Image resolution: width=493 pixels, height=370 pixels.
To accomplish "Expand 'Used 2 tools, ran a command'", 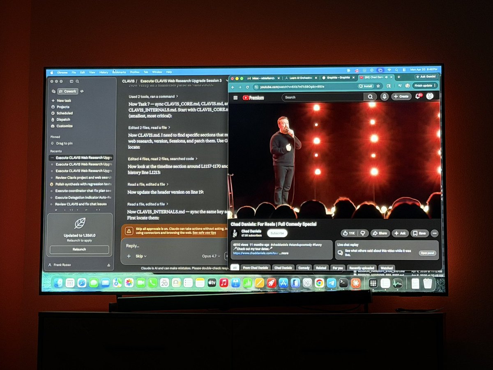I will coord(153,97).
